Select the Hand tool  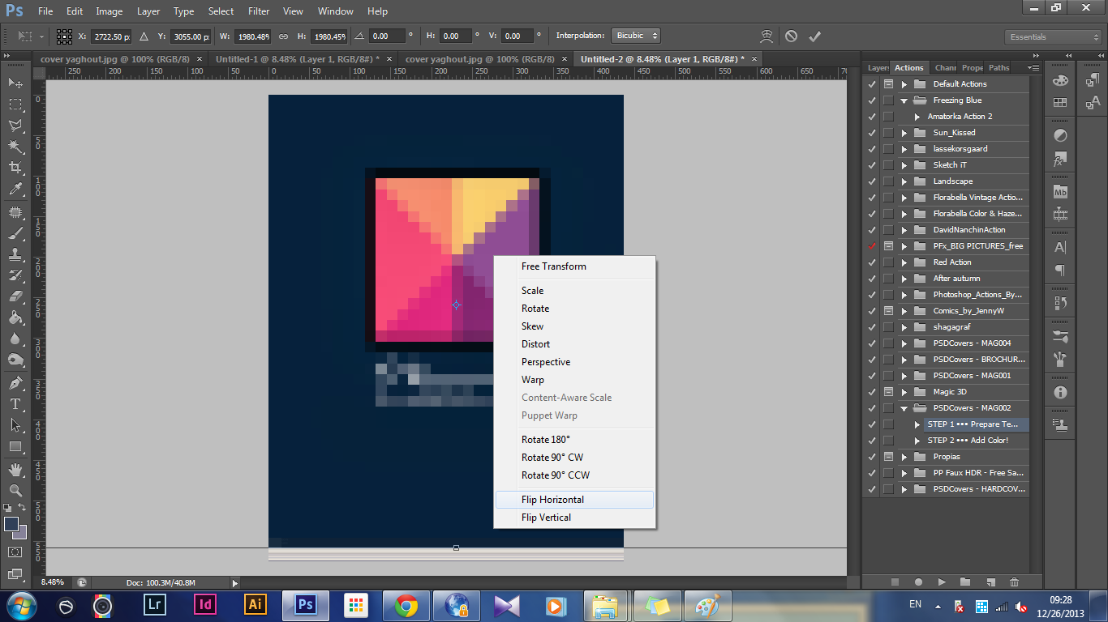click(x=15, y=469)
